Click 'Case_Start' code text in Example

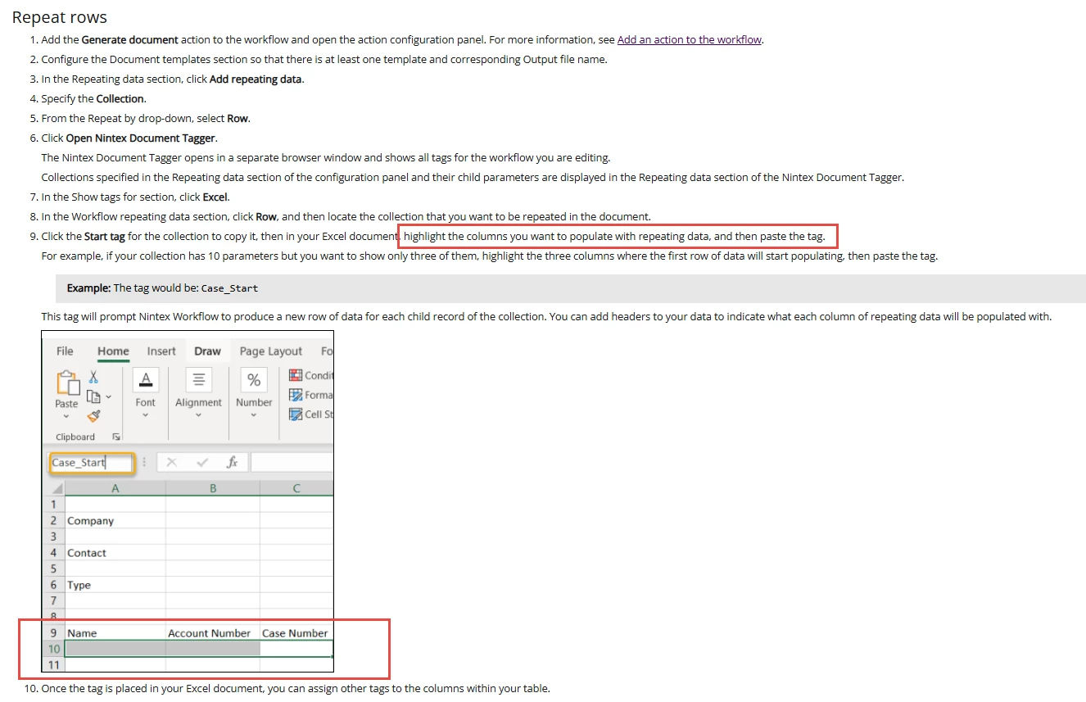(x=229, y=288)
